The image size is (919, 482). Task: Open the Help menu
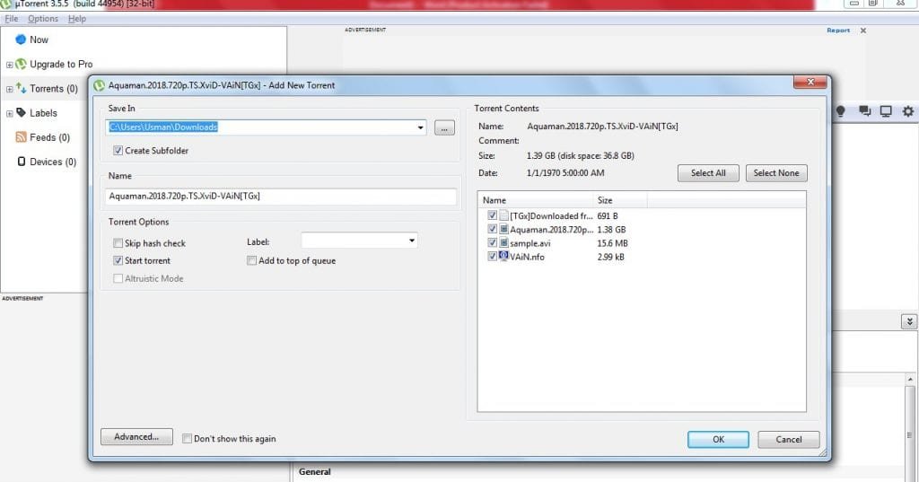pyautogui.click(x=77, y=19)
